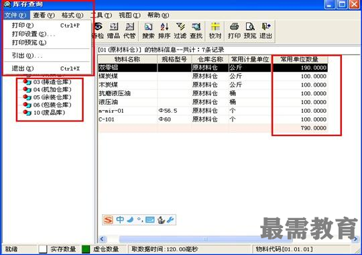
Task: Select warehouse 03 (铸造仓库) in tree
Action: (52, 82)
